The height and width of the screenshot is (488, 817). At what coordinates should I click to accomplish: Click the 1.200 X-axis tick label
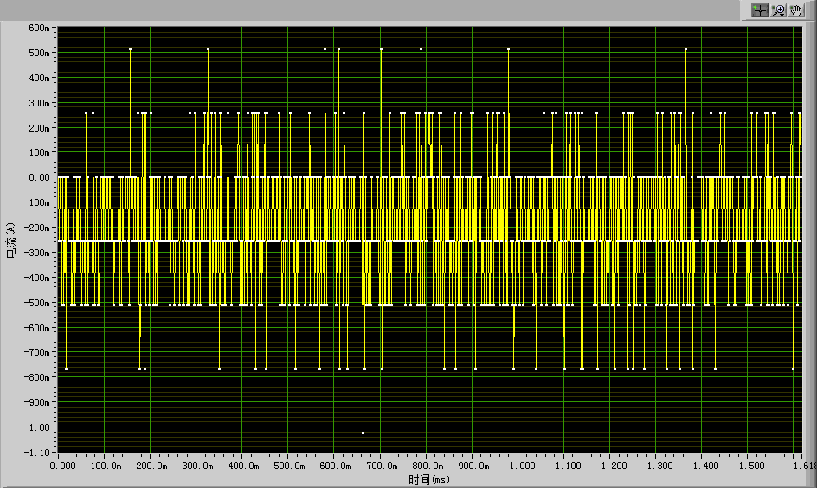coord(614,466)
